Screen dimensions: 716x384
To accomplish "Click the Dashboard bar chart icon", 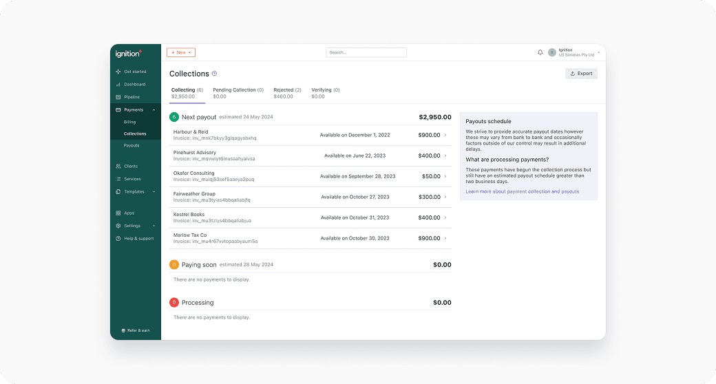I will coord(118,85).
